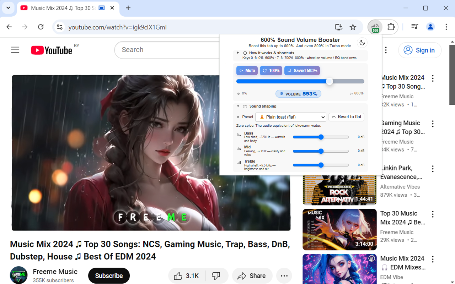
Task: Open the Preset dropdown showing Plain toast (flat)
Action: (x=291, y=117)
